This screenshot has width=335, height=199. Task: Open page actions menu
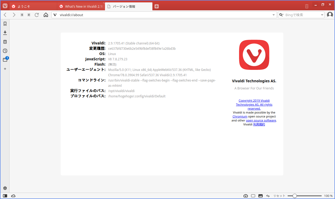(268, 196)
